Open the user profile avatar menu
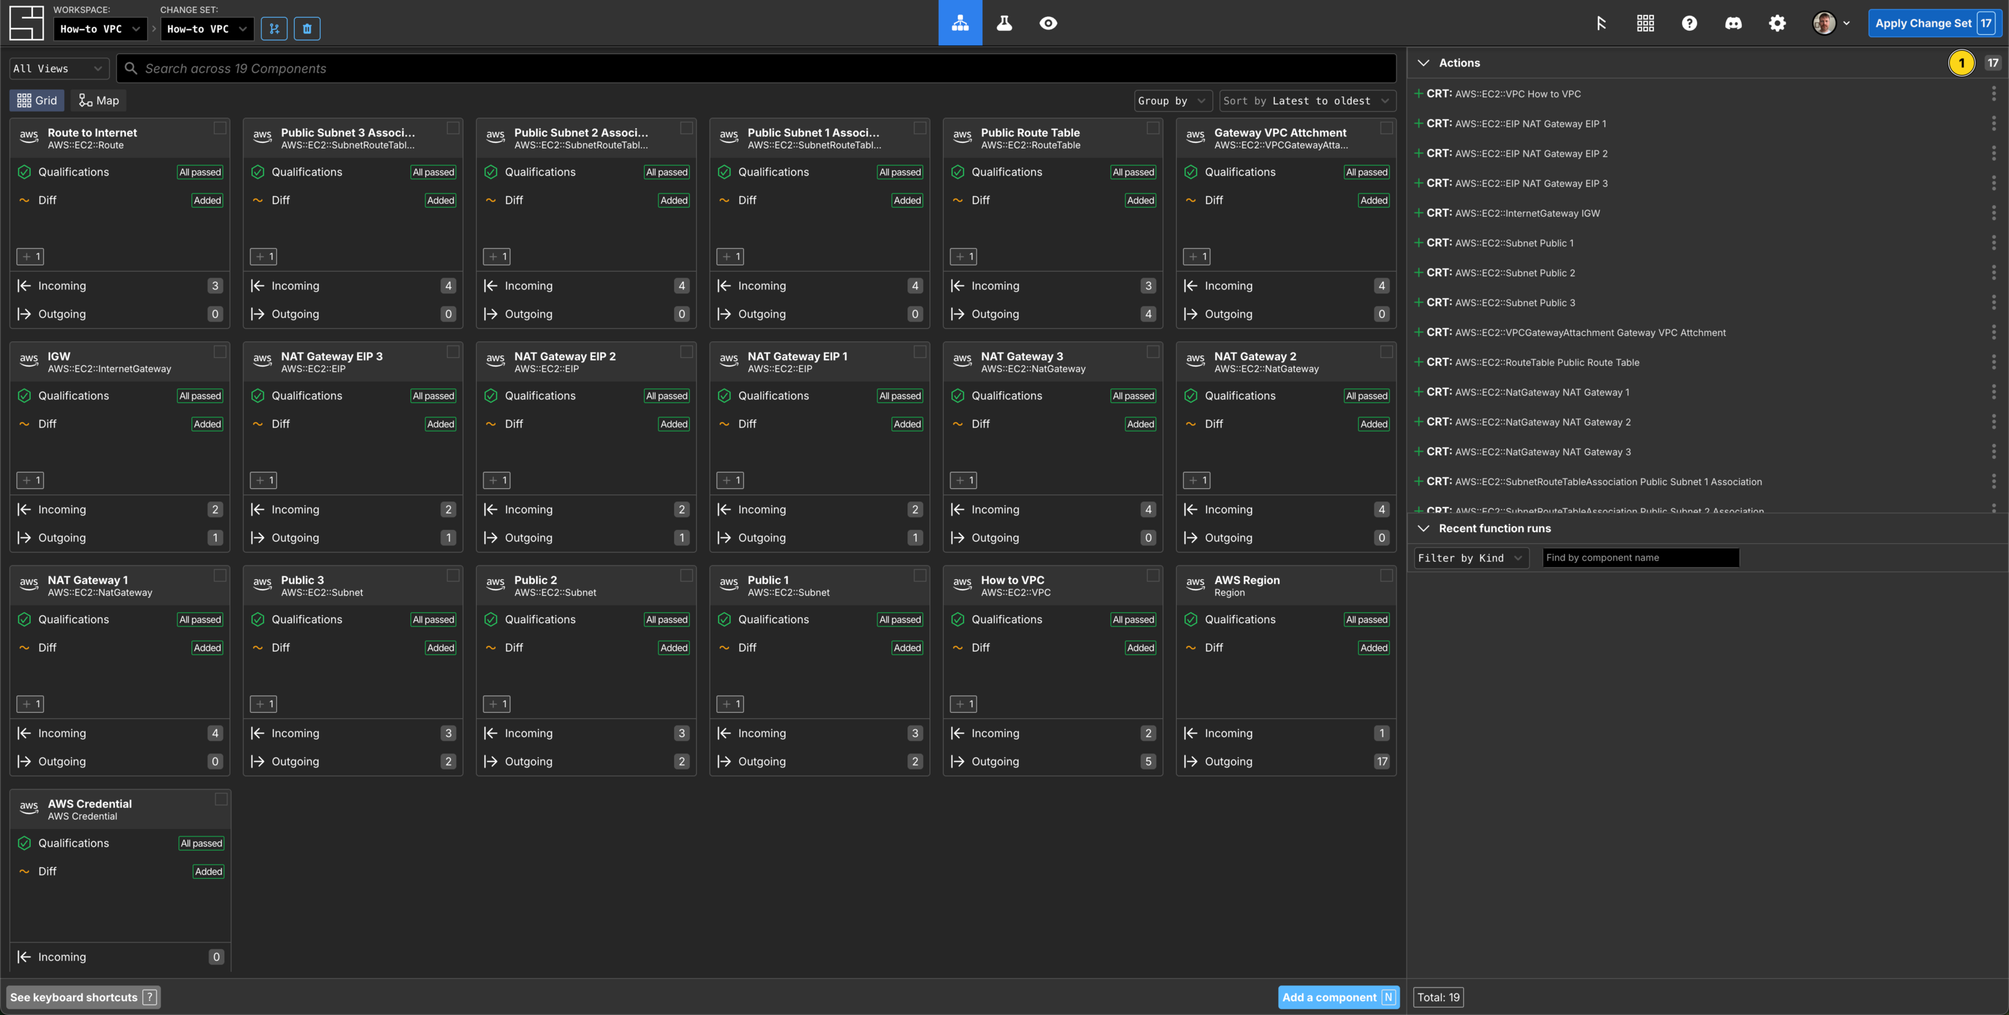 point(1831,23)
